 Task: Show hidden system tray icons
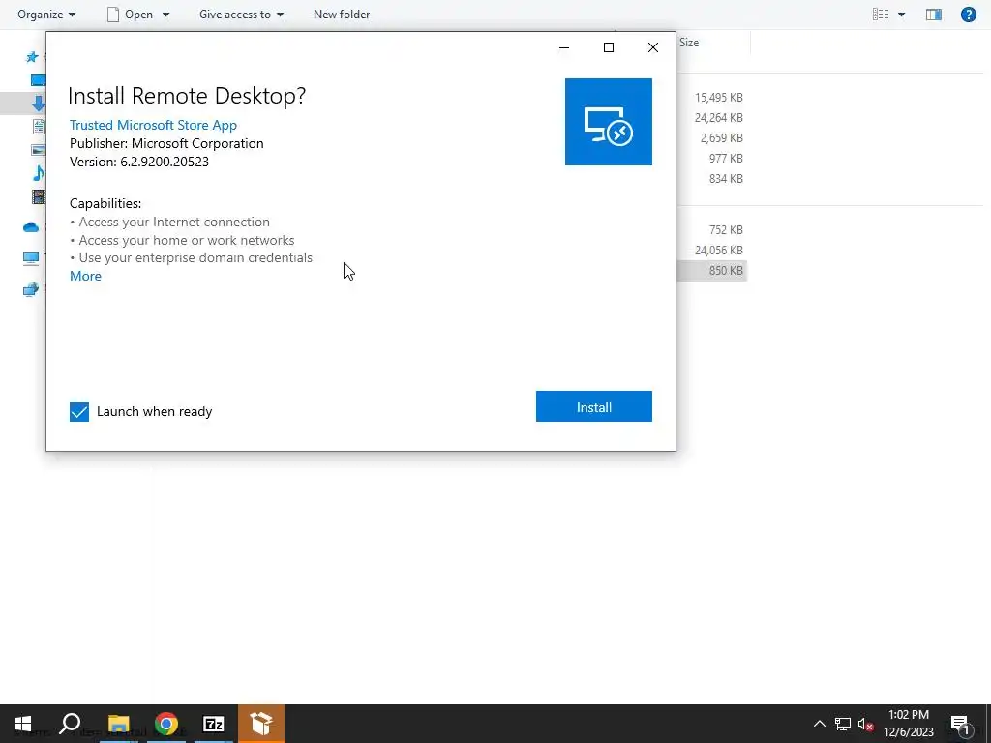coord(819,724)
